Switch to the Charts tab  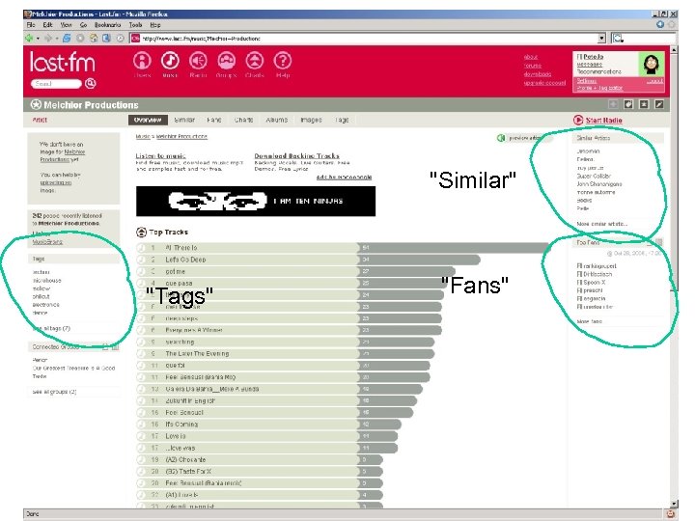point(243,120)
